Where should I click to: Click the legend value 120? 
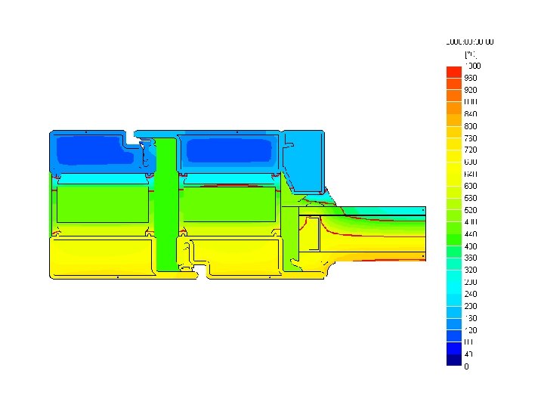point(471,330)
